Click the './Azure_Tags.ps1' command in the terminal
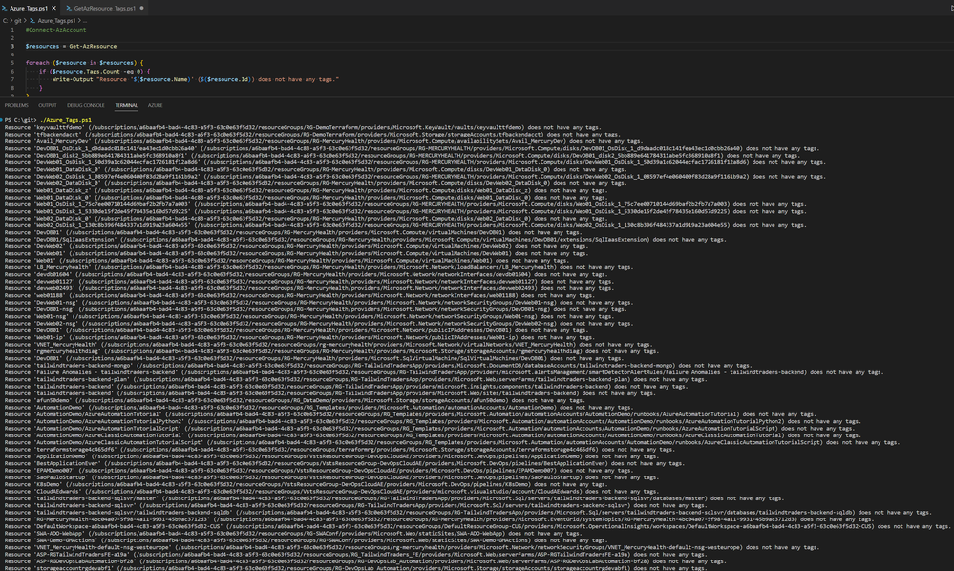 click(66, 120)
